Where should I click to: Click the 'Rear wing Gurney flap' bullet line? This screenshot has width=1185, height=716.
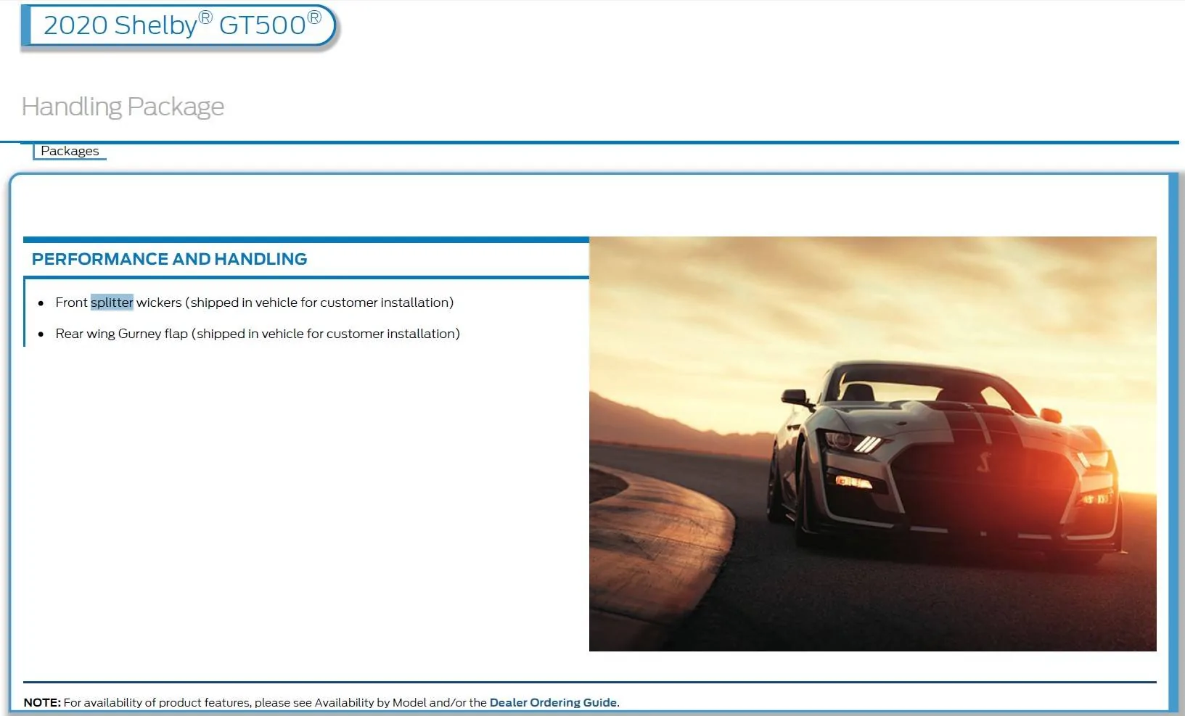(x=258, y=334)
